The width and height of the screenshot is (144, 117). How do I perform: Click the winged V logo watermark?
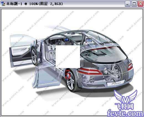[x=125, y=97]
